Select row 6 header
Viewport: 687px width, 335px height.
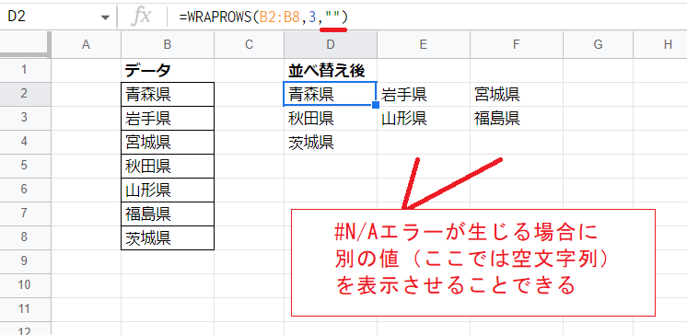click(26, 190)
